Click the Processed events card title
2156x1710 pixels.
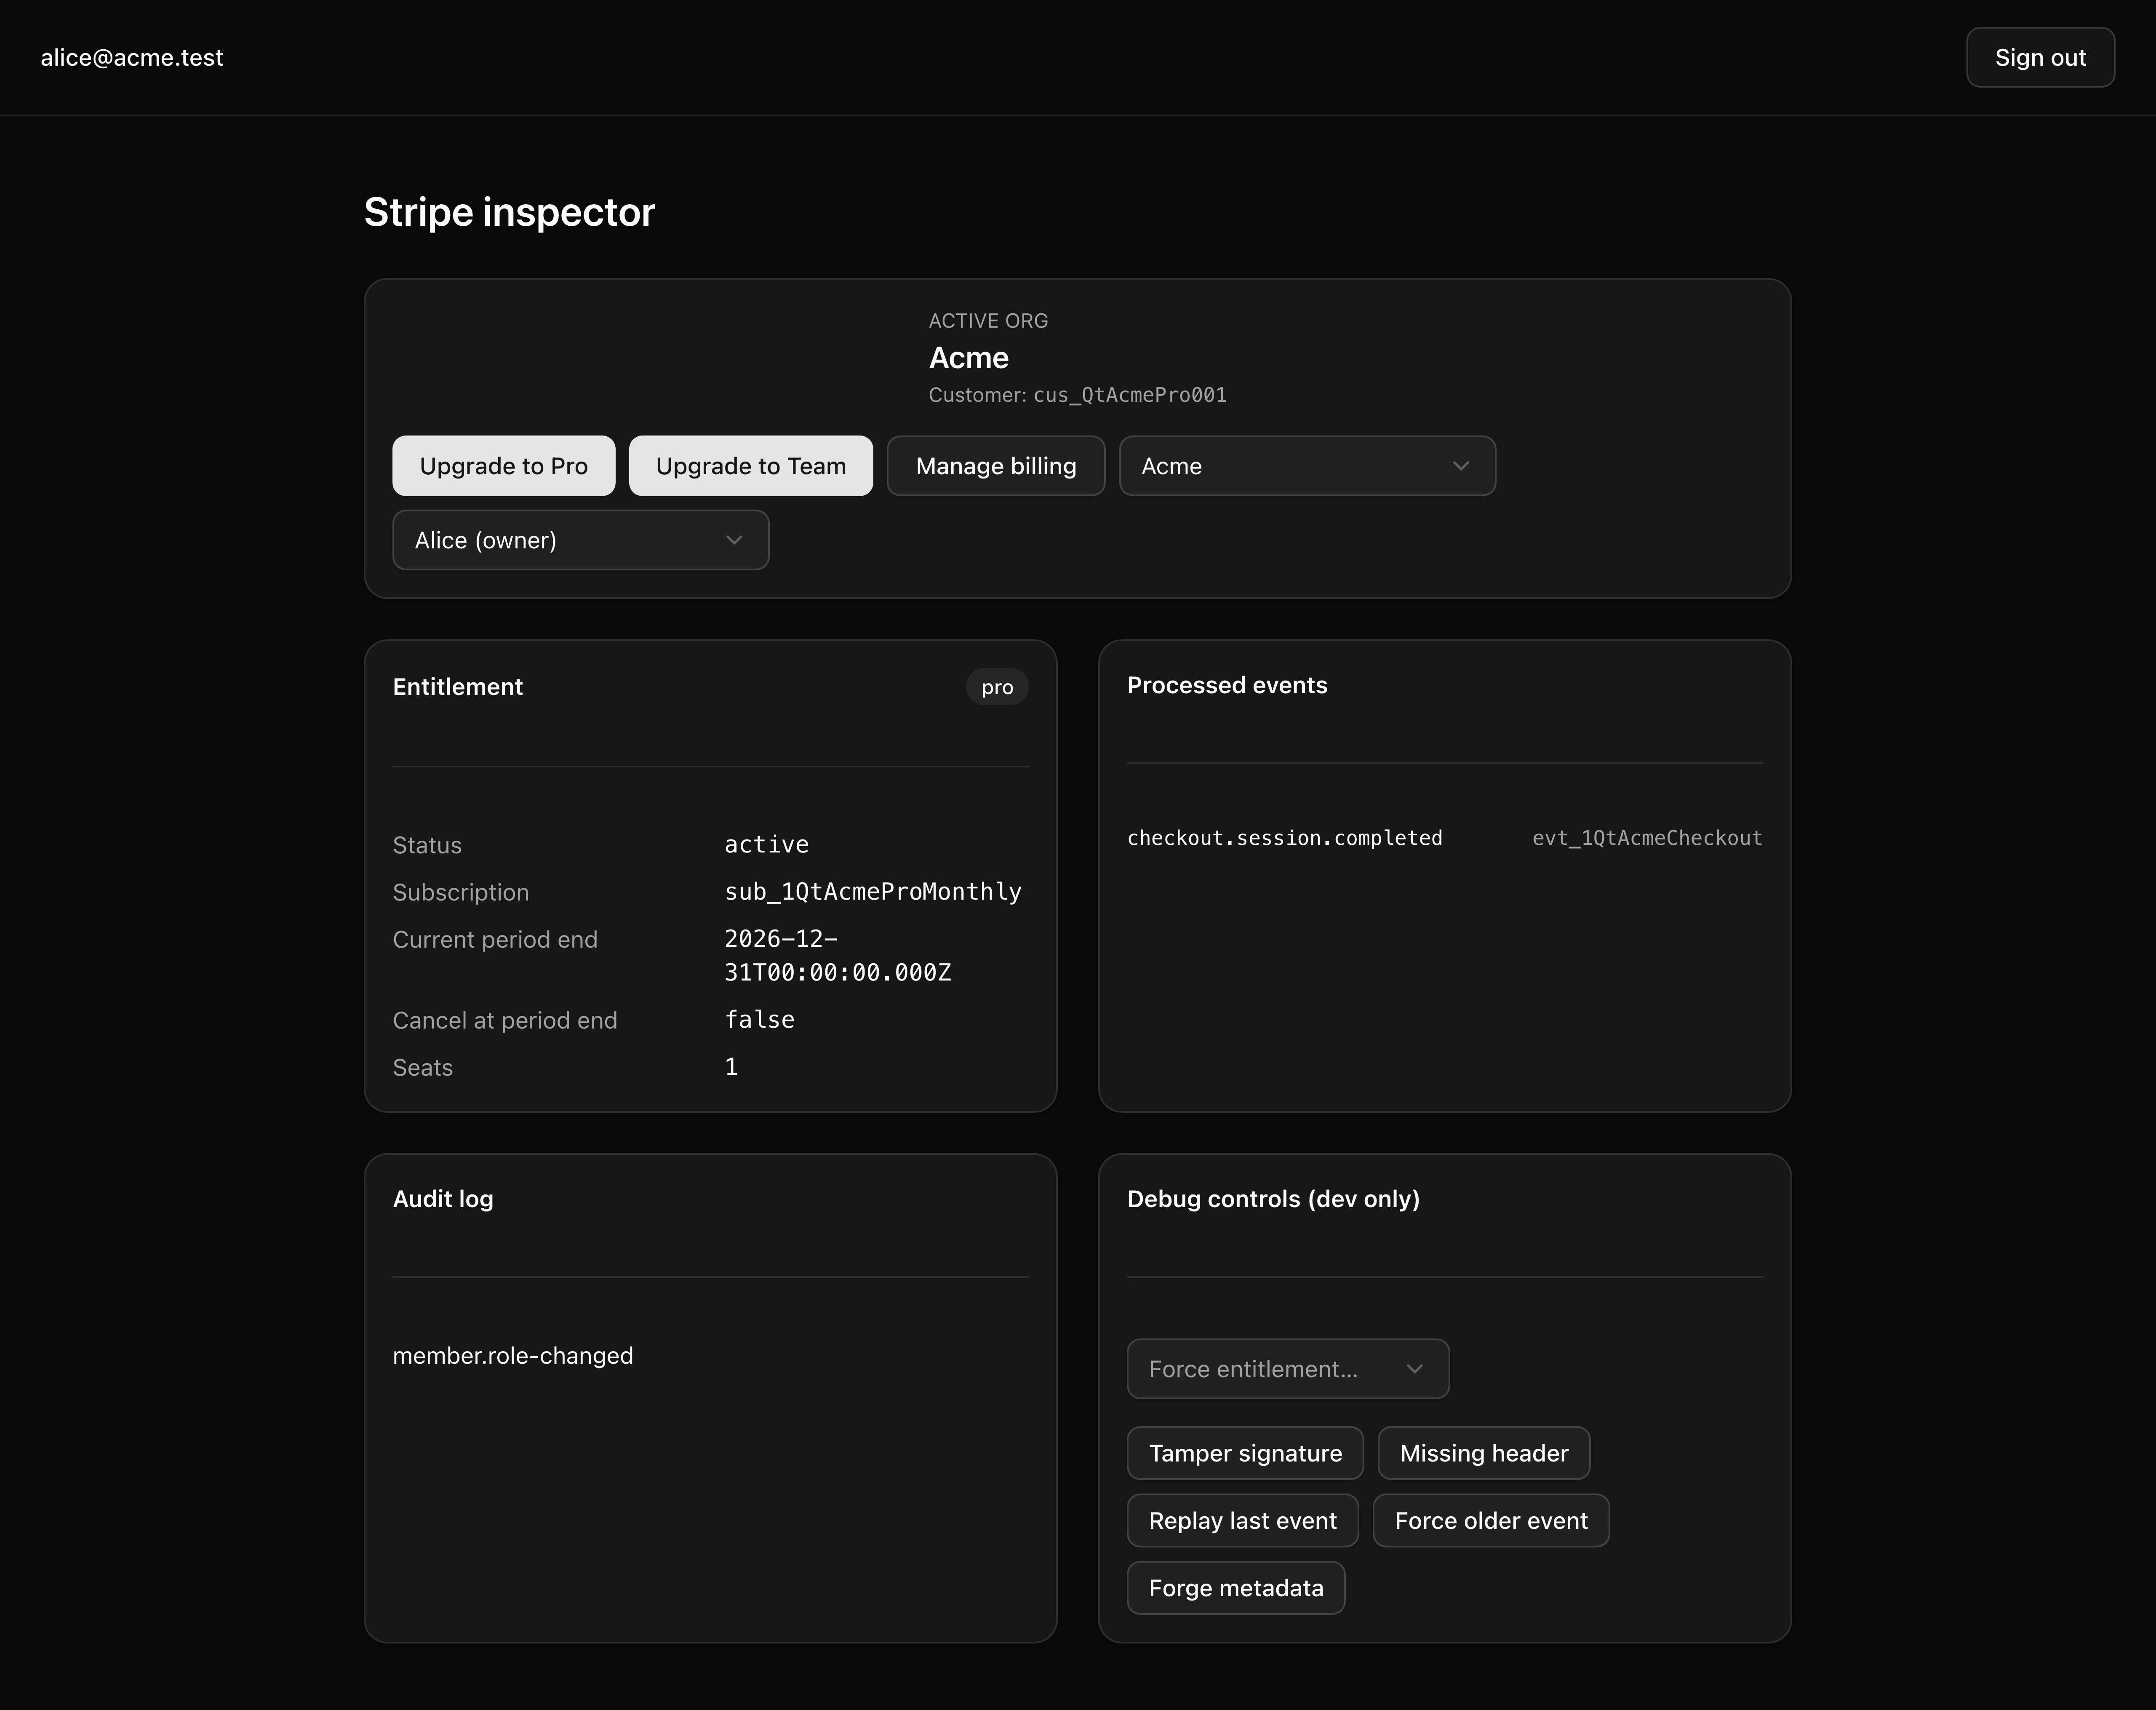pos(1227,685)
